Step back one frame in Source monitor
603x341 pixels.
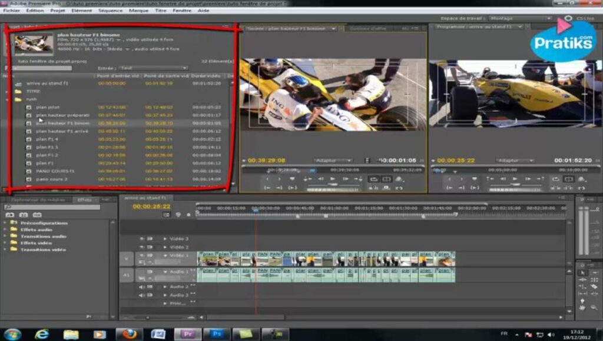pyautogui.click(x=320, y=179)
